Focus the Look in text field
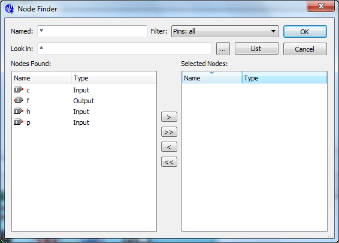The image size is (339, 243). 125,49
